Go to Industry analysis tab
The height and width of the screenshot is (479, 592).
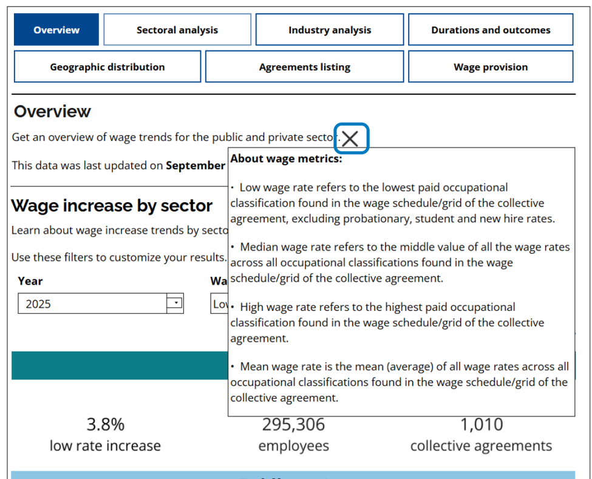tap(330, 30)
